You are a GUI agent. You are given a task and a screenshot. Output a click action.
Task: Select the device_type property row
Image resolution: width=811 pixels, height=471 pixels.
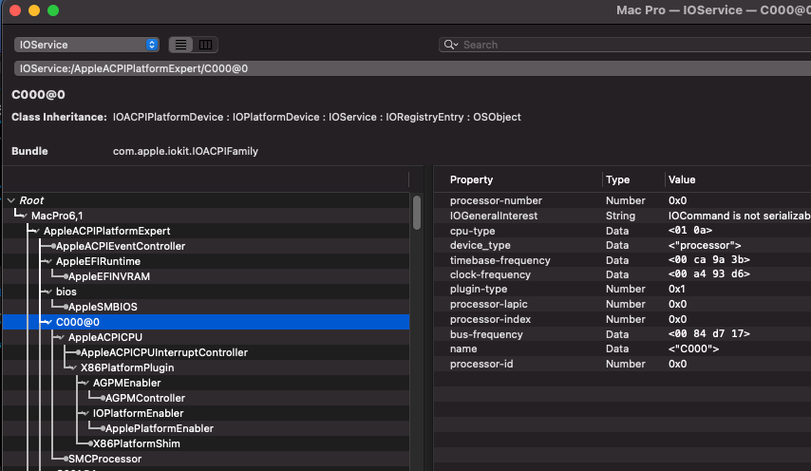click(x=622, y=245)
